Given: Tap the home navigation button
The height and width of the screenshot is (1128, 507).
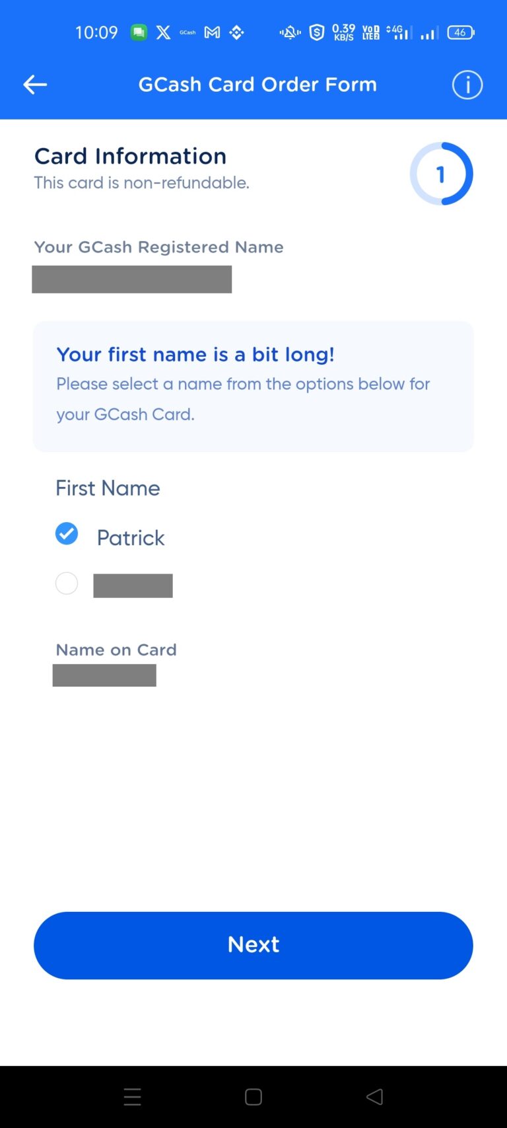Looking at the screenshot, I should [x=253, y=1096].
